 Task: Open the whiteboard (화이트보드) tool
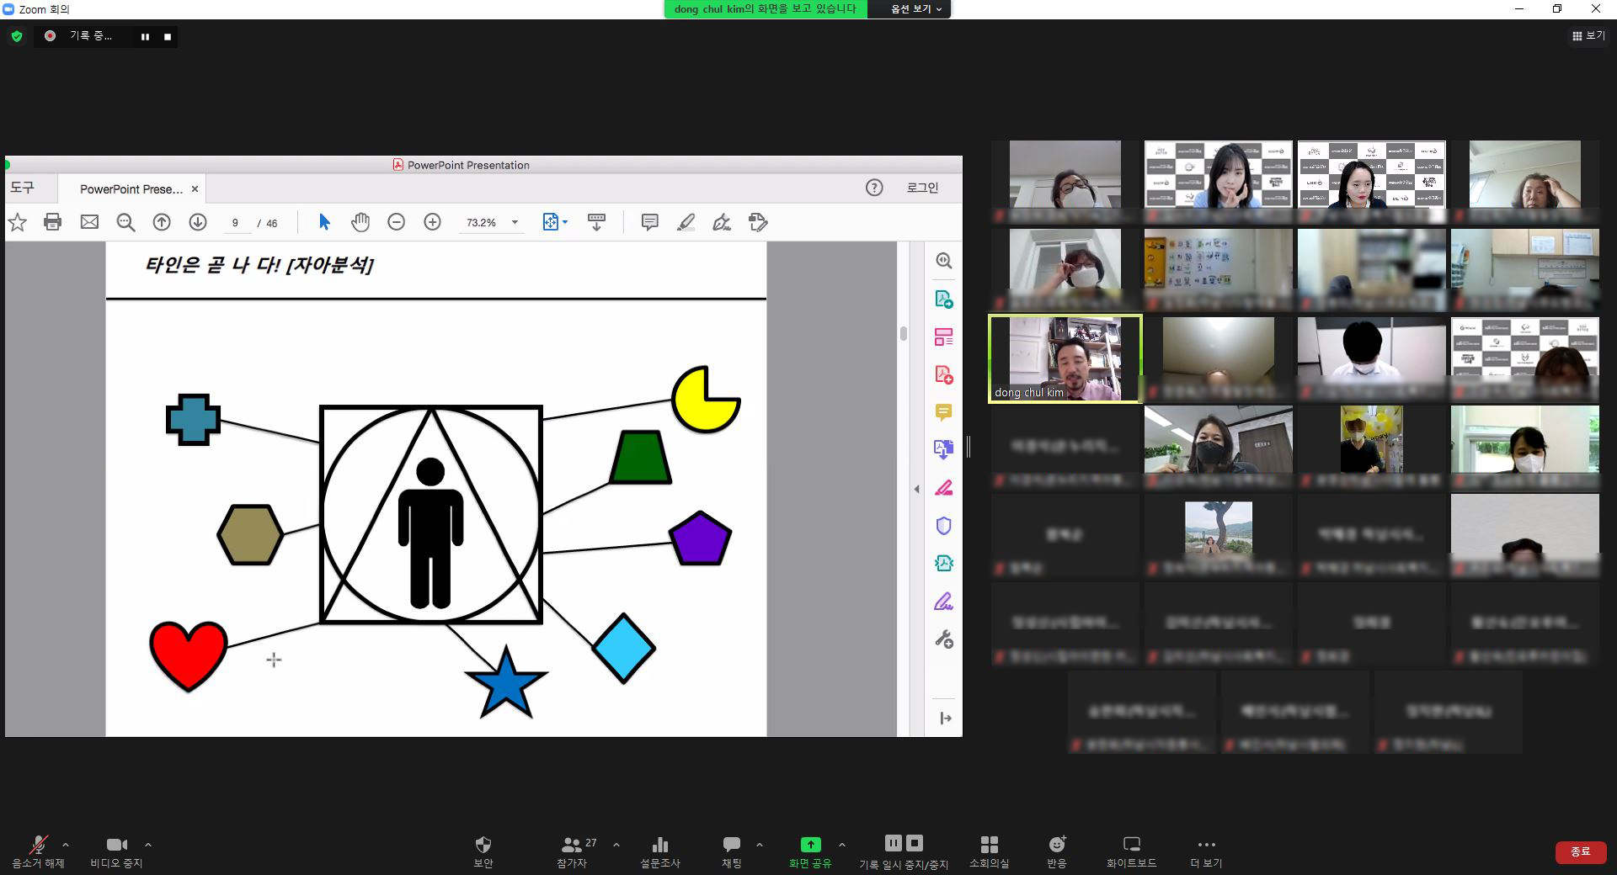pos(1131,851)
